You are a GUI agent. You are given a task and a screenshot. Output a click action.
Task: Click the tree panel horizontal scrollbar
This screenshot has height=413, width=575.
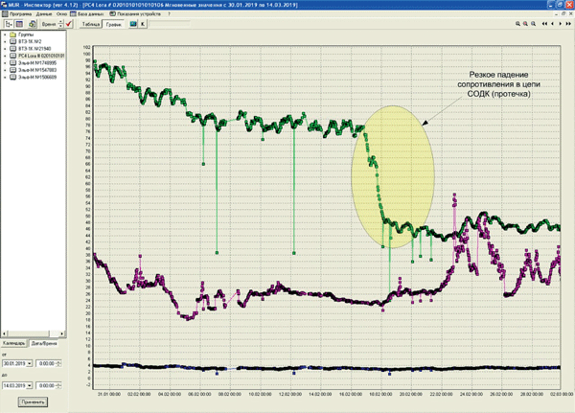[x=33, y=333]
